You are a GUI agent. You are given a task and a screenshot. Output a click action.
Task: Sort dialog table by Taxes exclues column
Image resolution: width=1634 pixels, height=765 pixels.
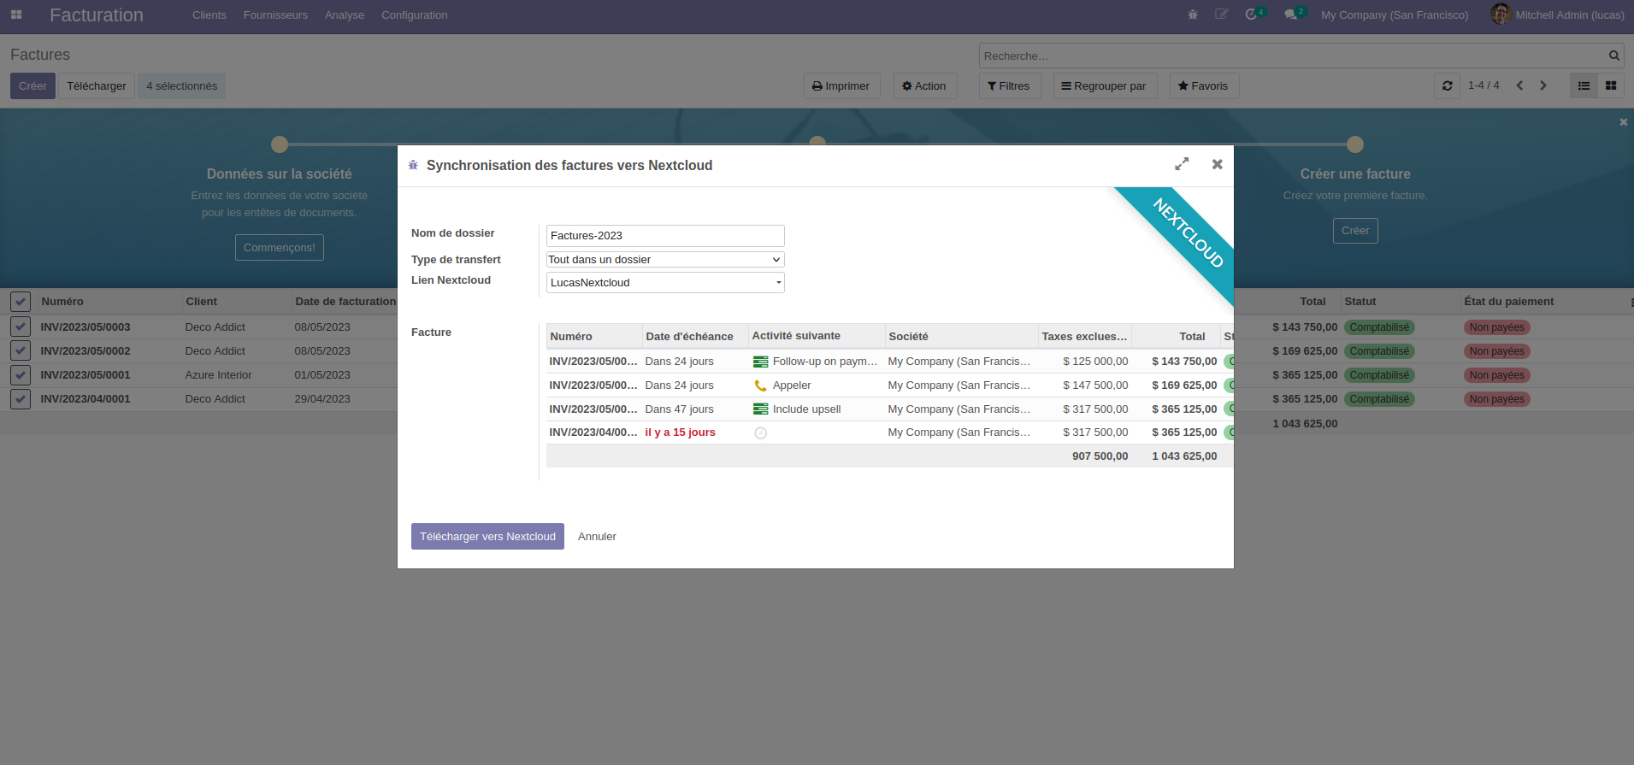1085,336
